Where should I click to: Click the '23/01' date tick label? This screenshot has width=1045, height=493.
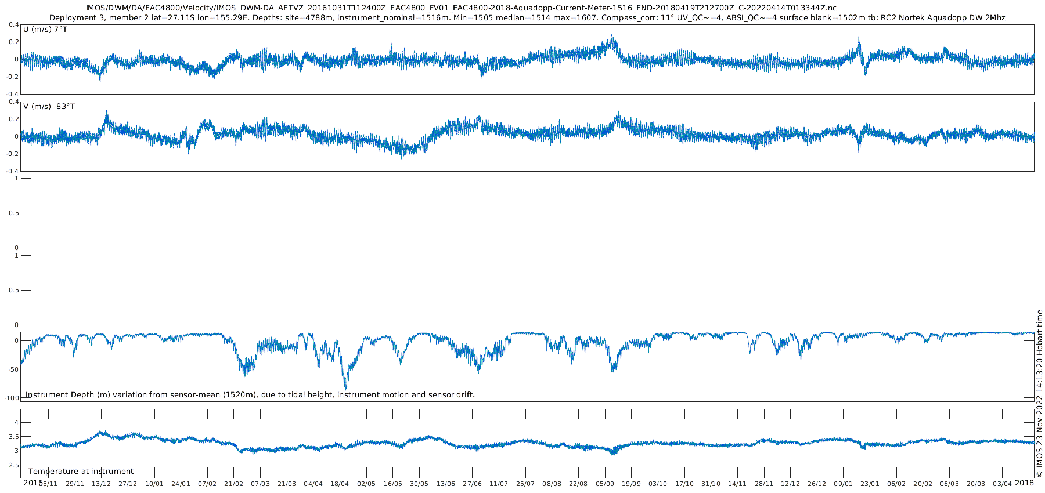click(870, 484)
